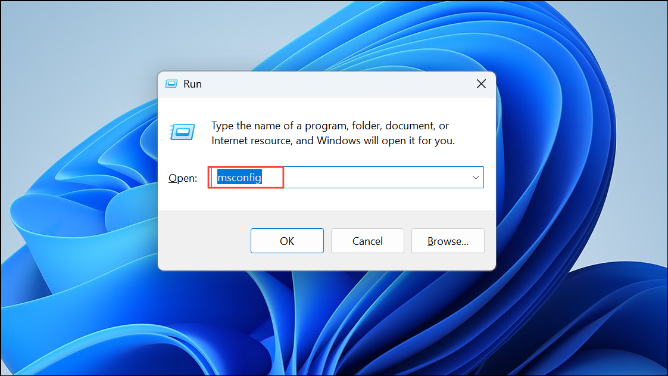Click the 'Open:' label

click(x=182, y=178)
